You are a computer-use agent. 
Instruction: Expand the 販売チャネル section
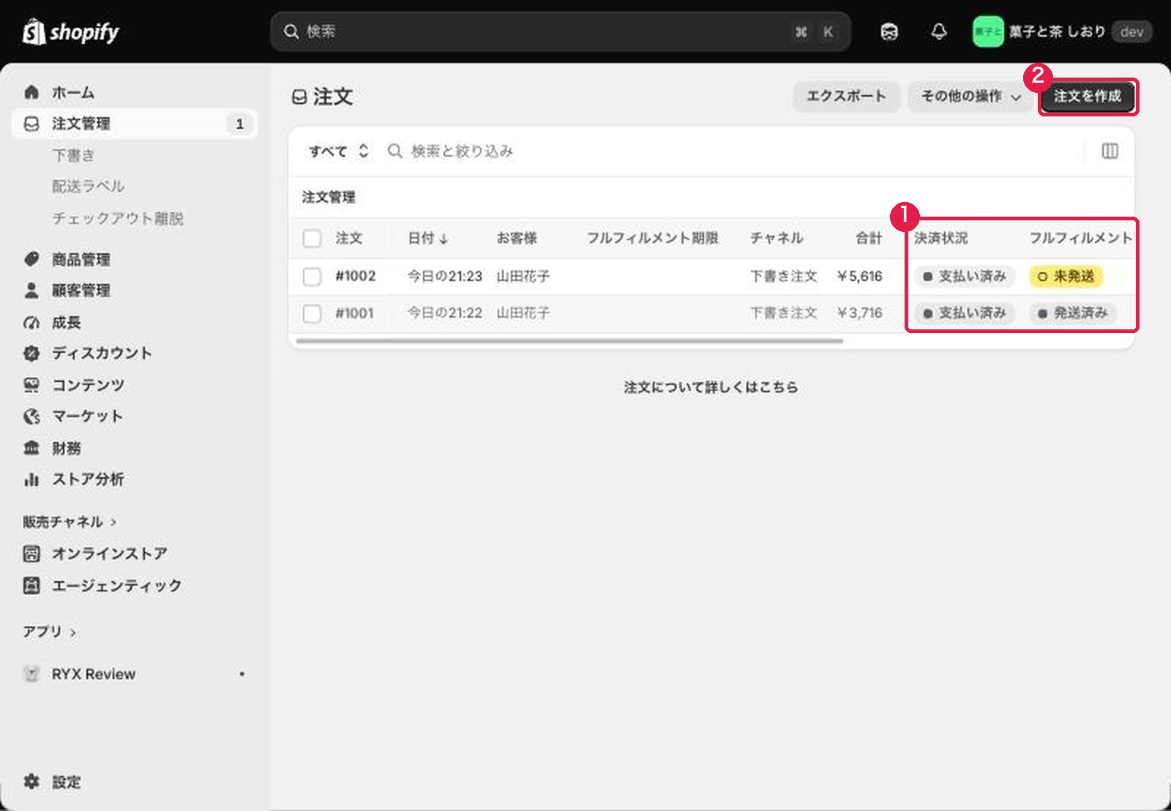click(70, 522)
